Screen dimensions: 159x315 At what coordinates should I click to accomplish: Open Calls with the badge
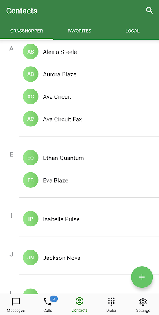48,305
